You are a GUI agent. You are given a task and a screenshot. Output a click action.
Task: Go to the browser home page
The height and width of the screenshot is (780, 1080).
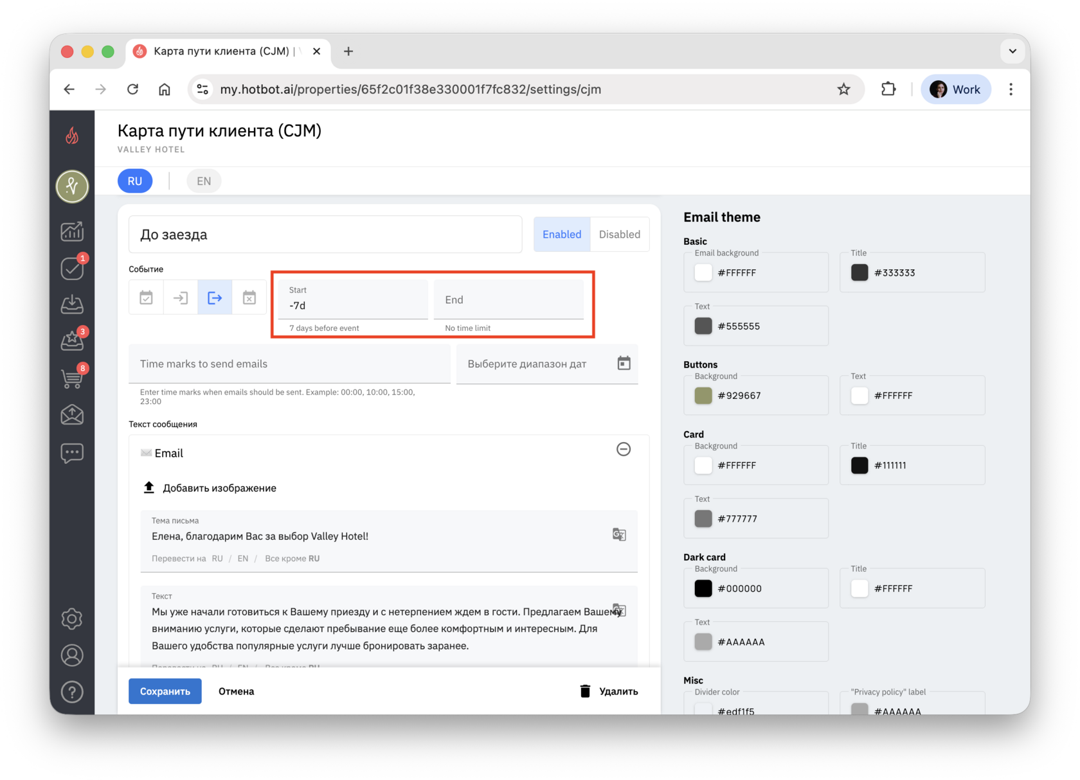pos(165,89)
